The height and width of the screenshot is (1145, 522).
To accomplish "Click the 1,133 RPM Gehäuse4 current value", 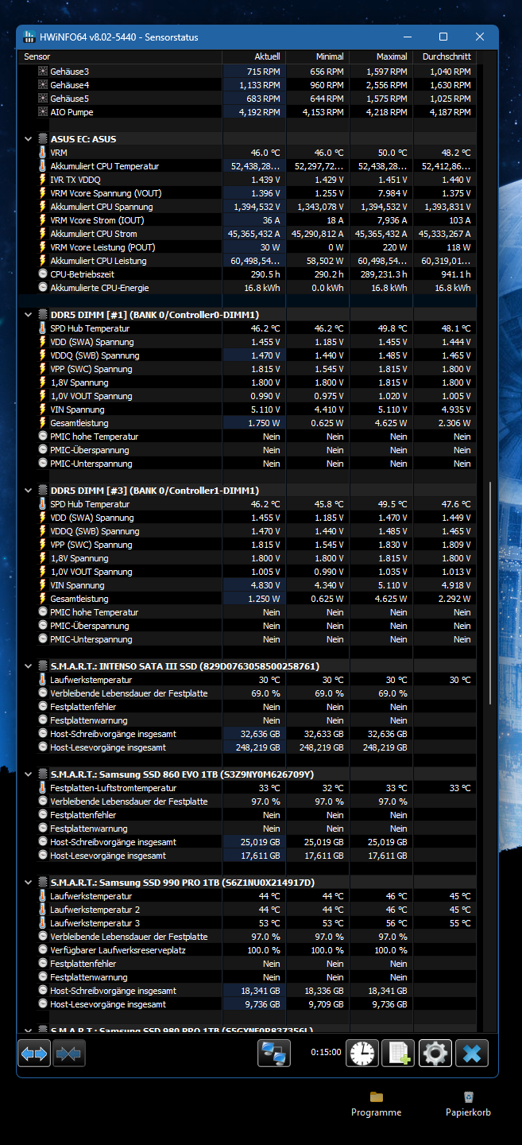I will pyautogui.click(x=259, y=85).
